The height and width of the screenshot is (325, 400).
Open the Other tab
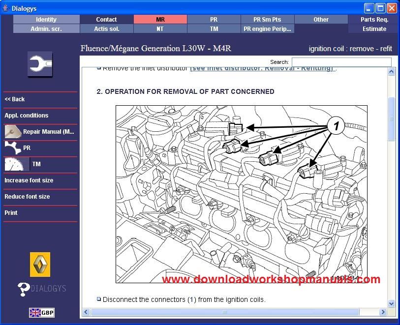tap(321, 19)
